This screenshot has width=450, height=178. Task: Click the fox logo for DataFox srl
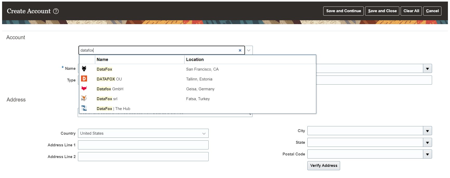point(84,98)
